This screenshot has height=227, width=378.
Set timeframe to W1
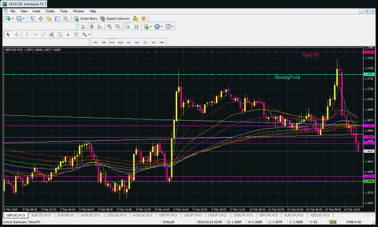pos(154,42)
